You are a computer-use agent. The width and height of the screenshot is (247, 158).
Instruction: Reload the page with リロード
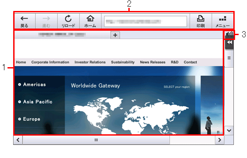click(68, 21)
